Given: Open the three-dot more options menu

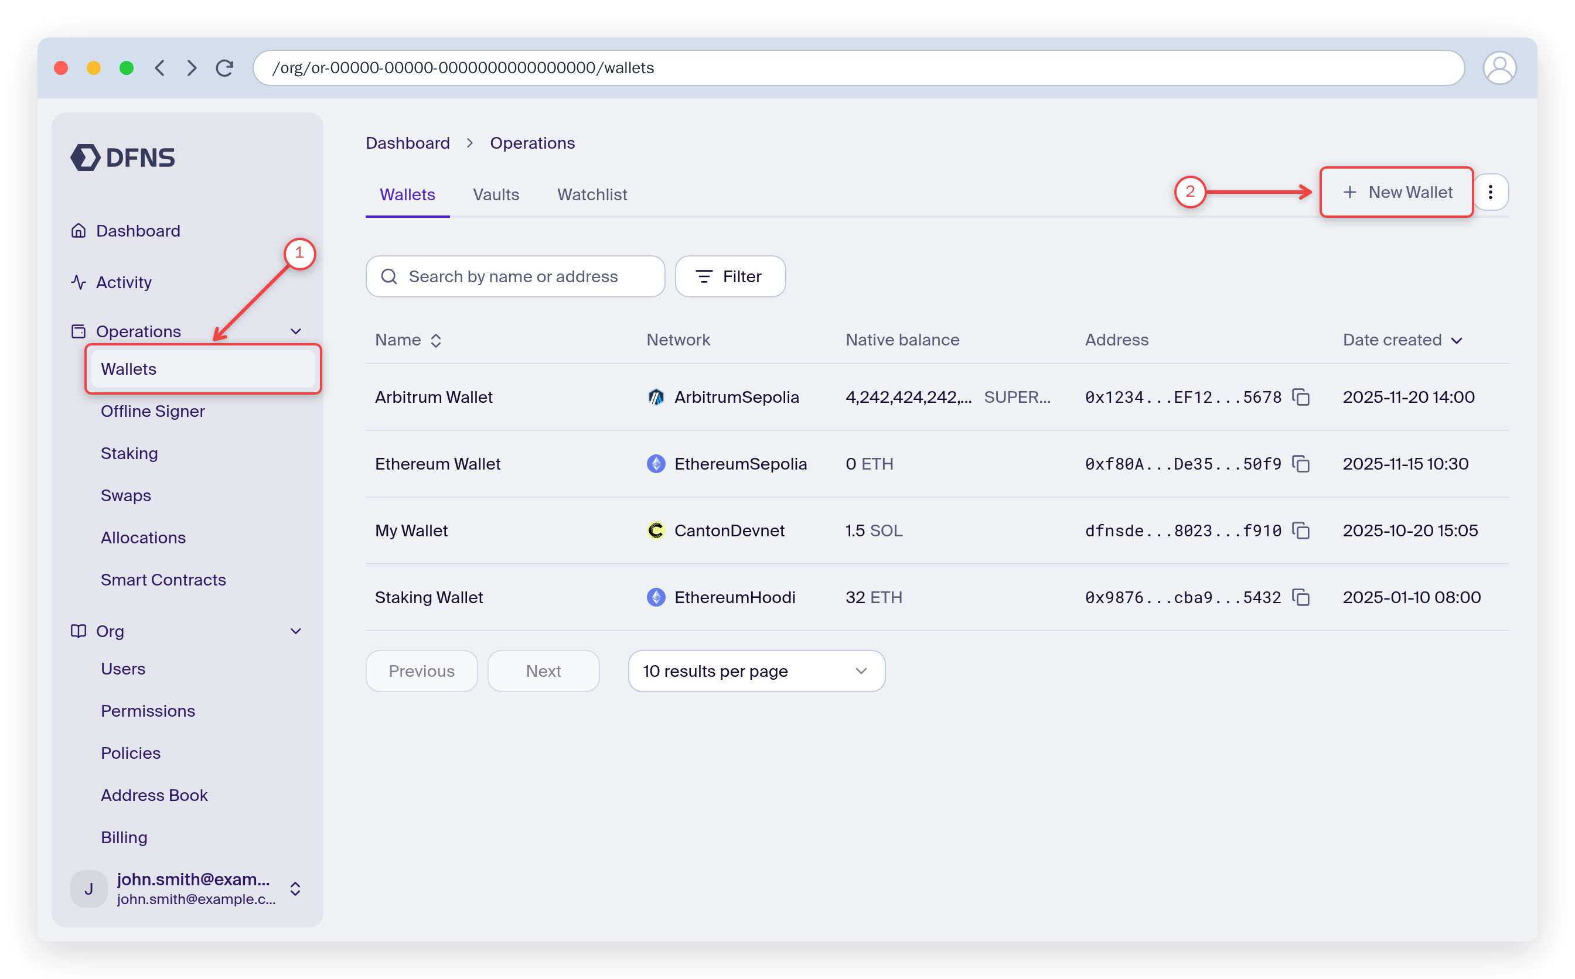Looking at the screenshot, I should [x=1491, y=192].
